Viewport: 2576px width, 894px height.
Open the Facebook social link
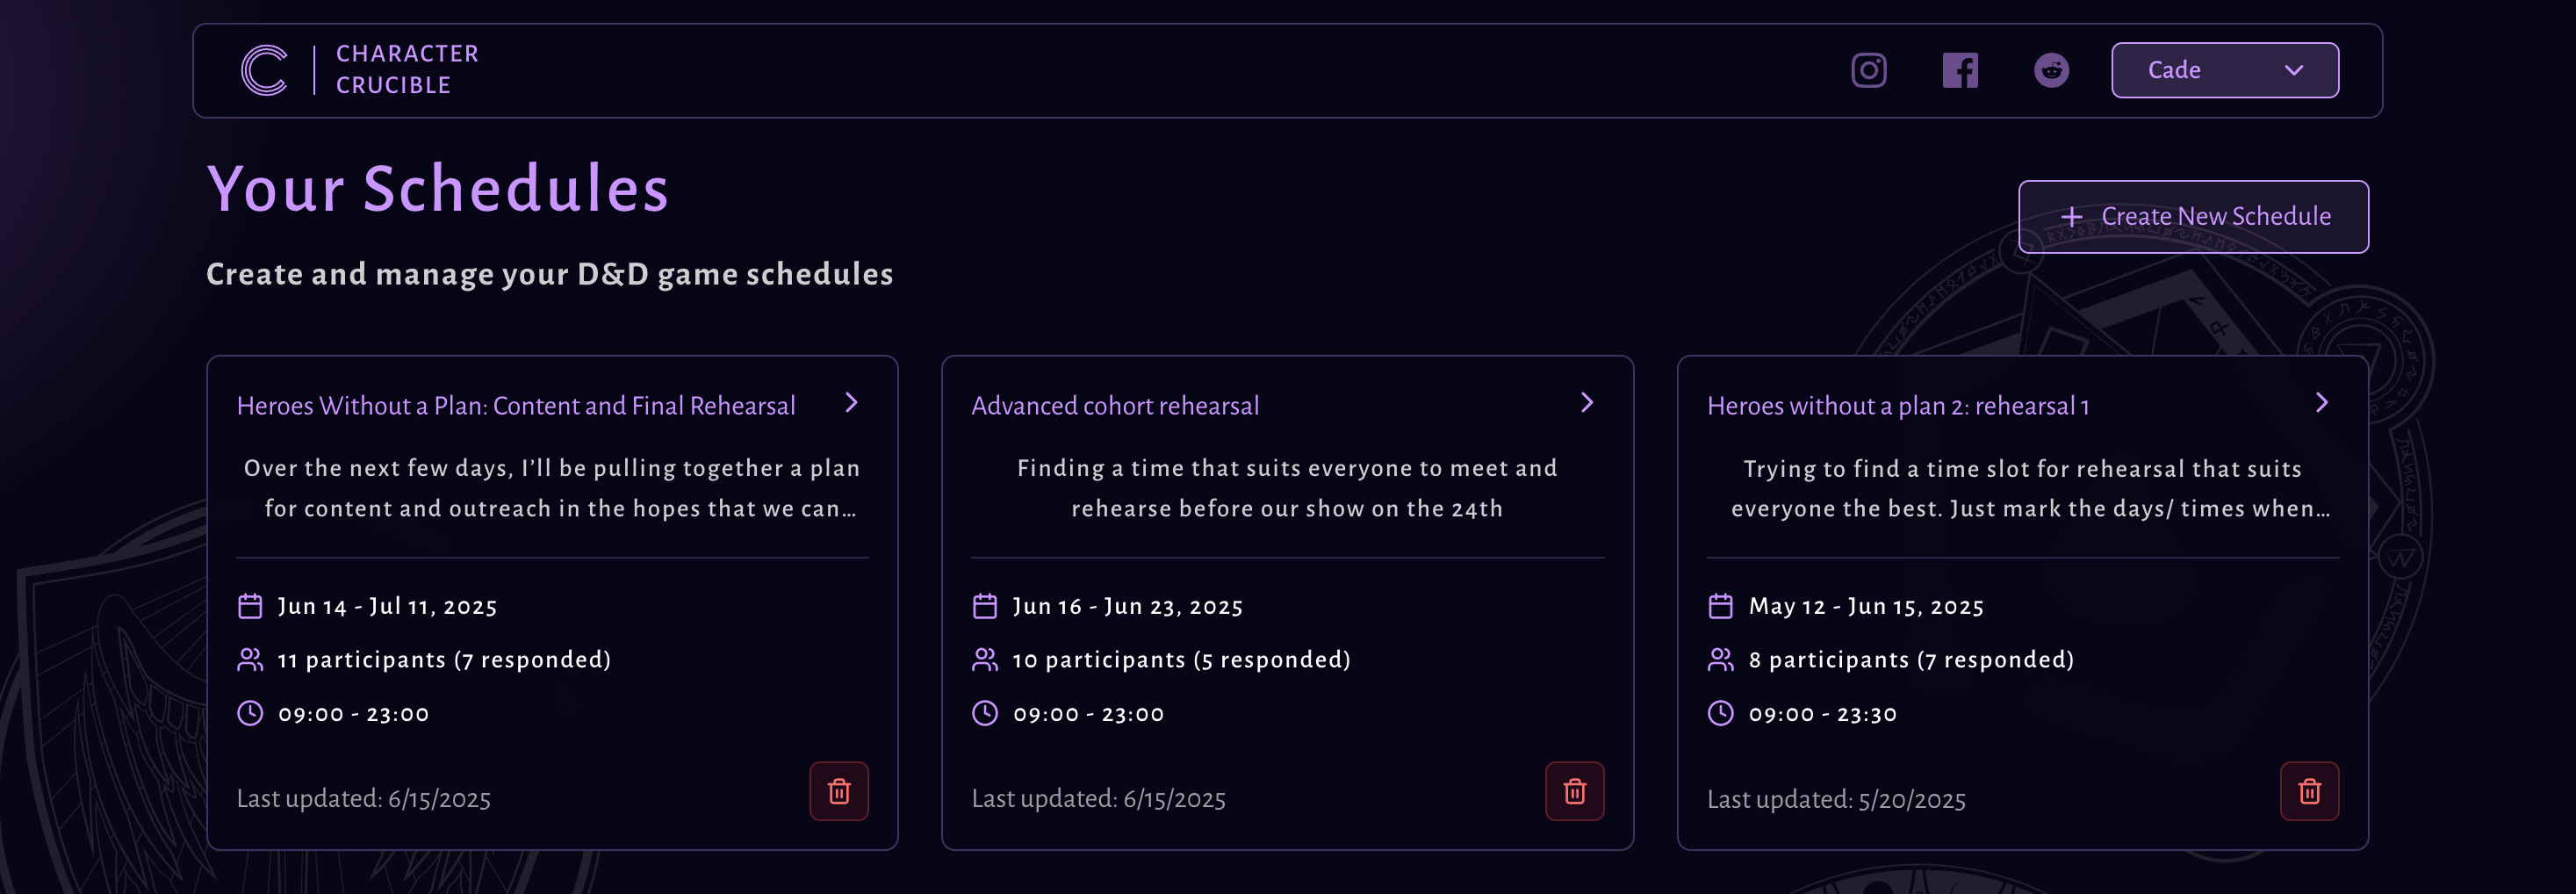(x=1960, y=70)
